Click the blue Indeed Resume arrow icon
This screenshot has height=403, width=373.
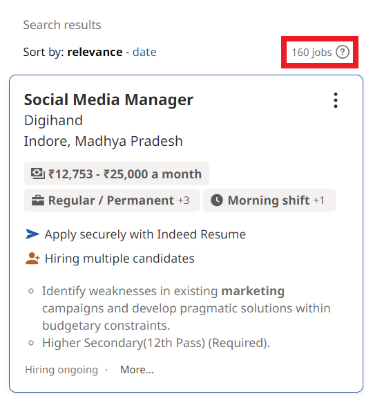pos(32,234)
